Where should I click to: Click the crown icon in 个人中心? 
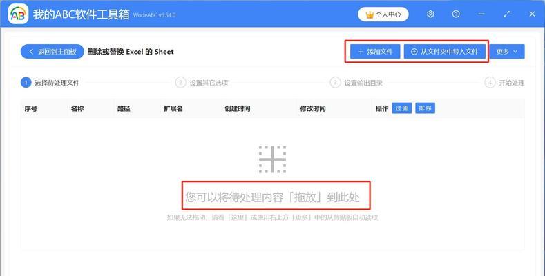point(370,14)
